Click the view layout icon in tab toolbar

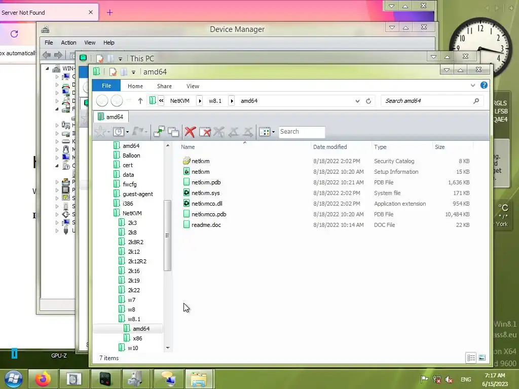265,132
